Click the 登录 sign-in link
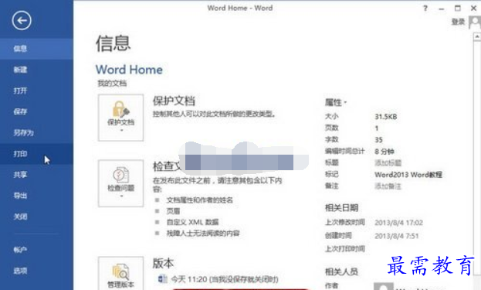Image resolution: width=481 pixels, height=290 pixels. coord(458,22)
